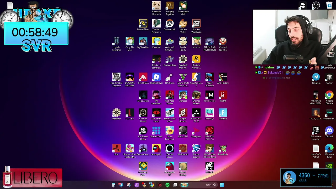The height and width of the screenshot is (189, 336).
Task: Open the Liar's Bar shortcut
Action: pos(130,114)
